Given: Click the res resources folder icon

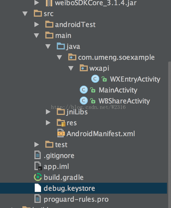Looking at the screenshot, I should point(61,123).
